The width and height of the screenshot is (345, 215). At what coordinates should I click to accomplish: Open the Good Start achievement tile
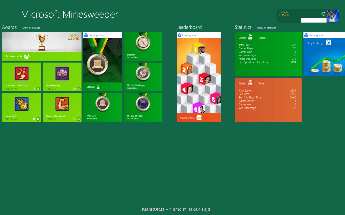22,107
